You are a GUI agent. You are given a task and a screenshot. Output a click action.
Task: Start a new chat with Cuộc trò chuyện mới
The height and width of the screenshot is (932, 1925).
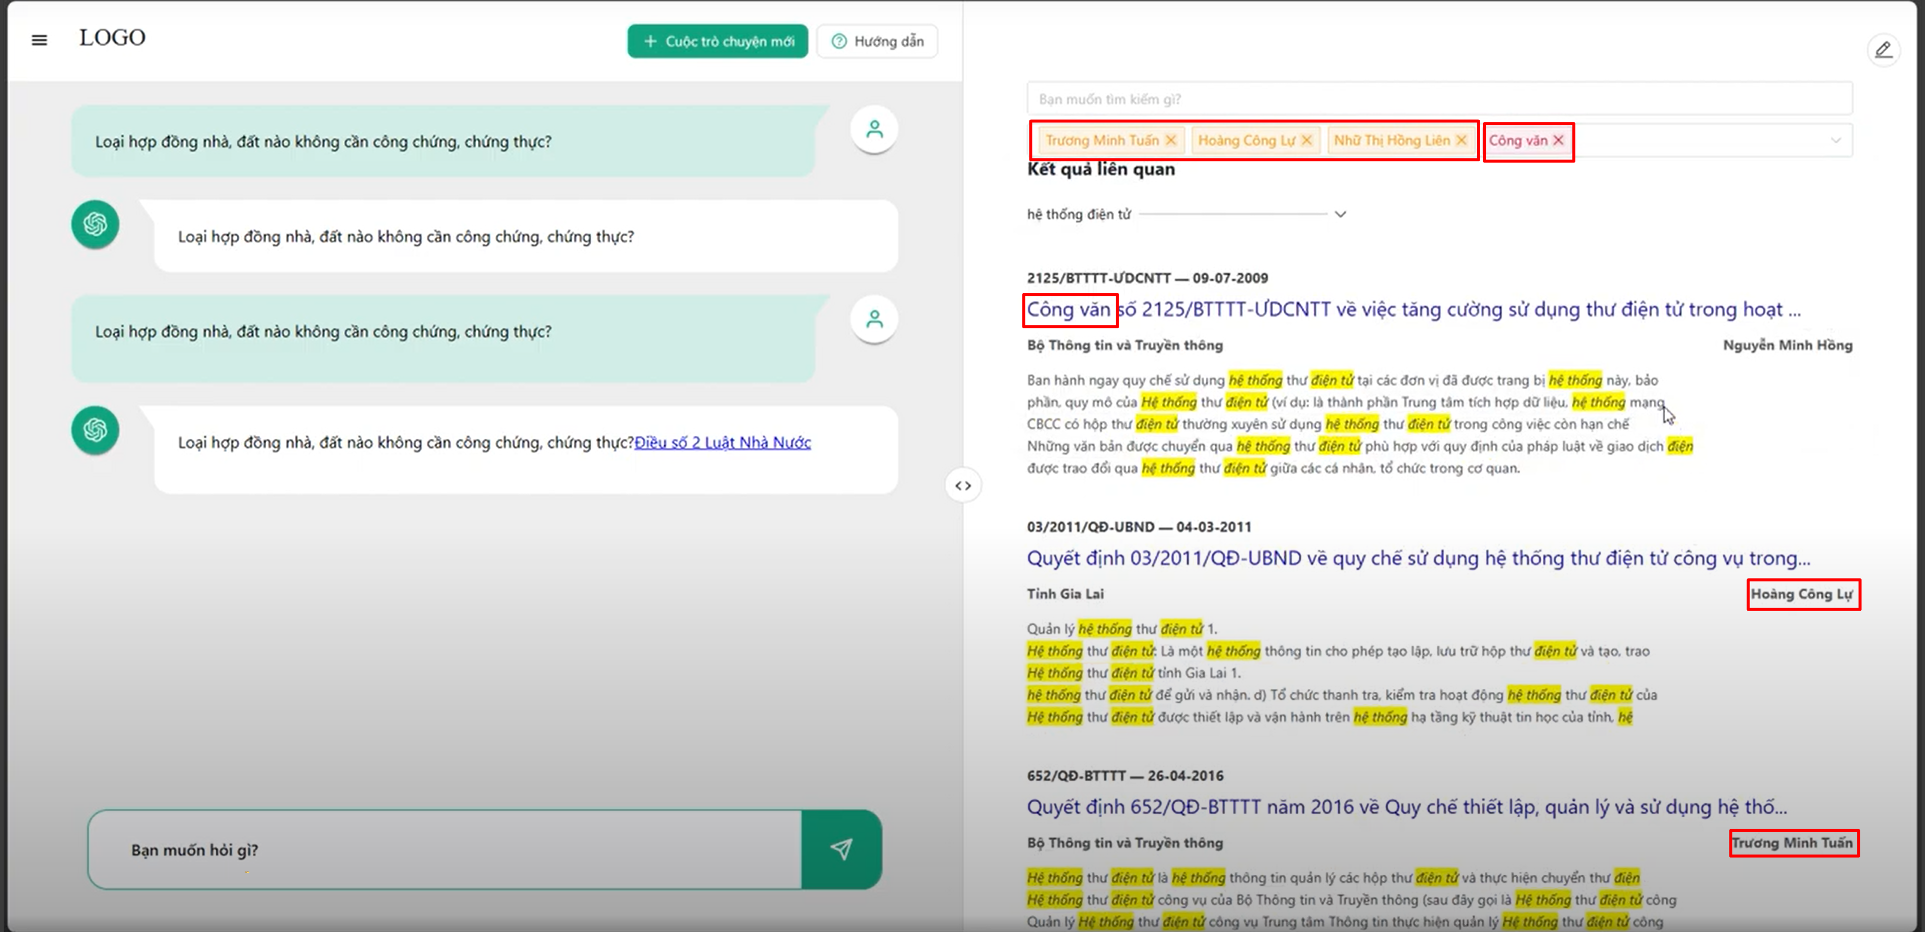[x=718, y=41]
